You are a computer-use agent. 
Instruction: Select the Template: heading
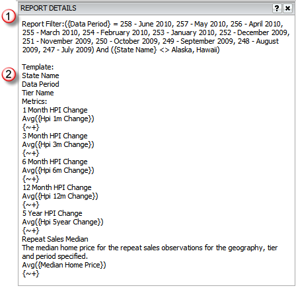pyautogui.click(x=38, y=67)
